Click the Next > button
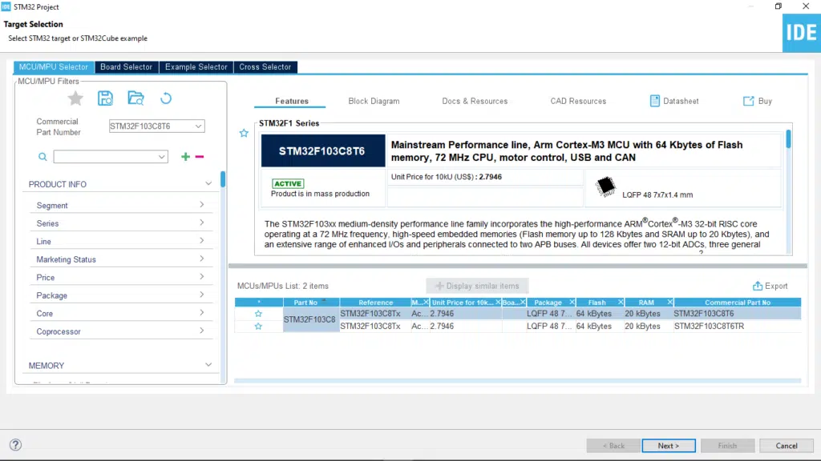This screenshot has width=821, height=461. [669, 446]
